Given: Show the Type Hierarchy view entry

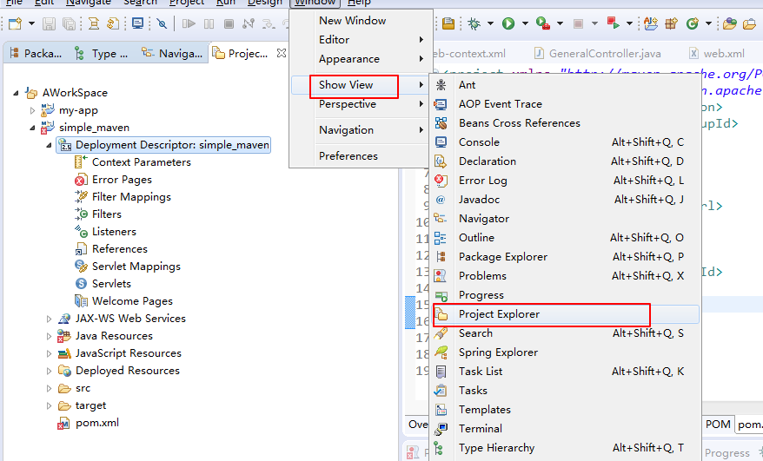Looking at the screenshot, I should 566,448.
